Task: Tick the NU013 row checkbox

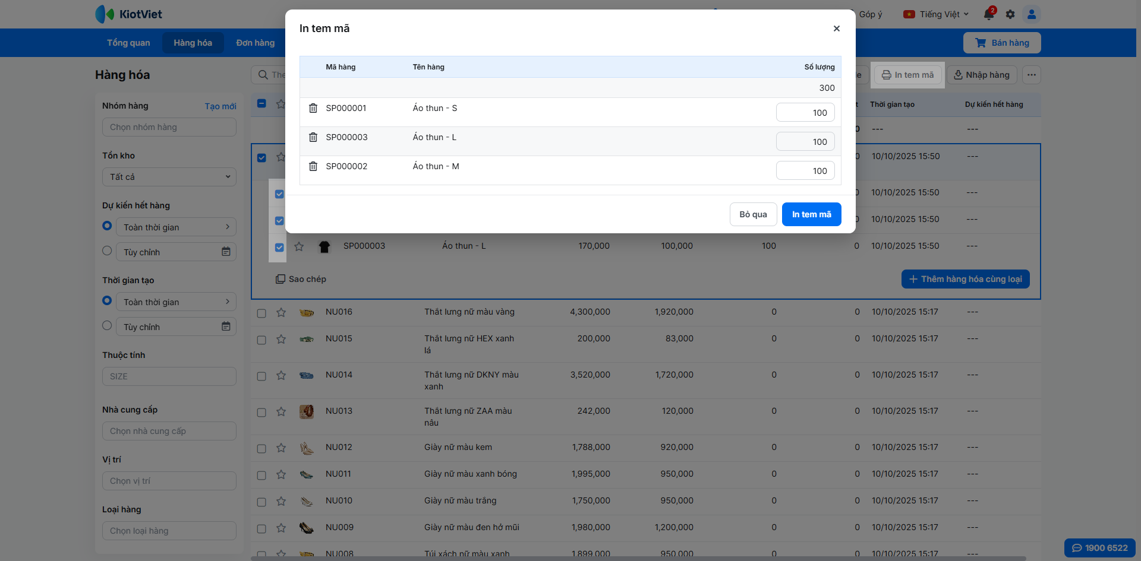Action: (261, 412)
